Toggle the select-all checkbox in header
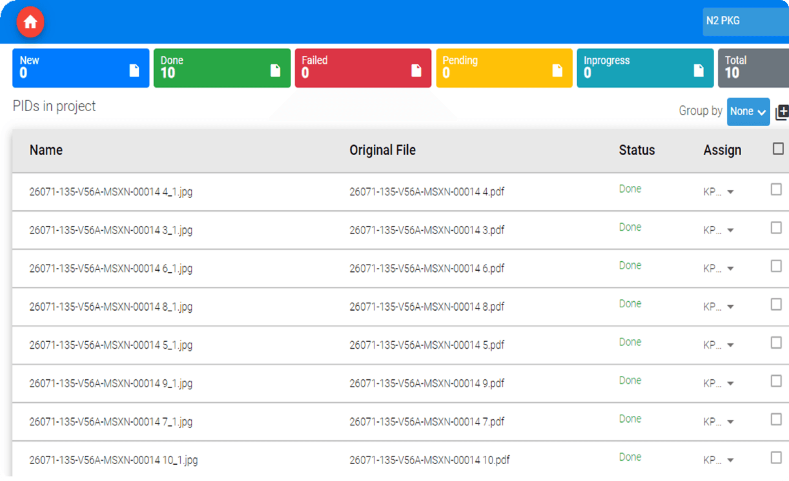Image resolution: width=789 pixels, height=481 pixels. click(x=778, y=149)
